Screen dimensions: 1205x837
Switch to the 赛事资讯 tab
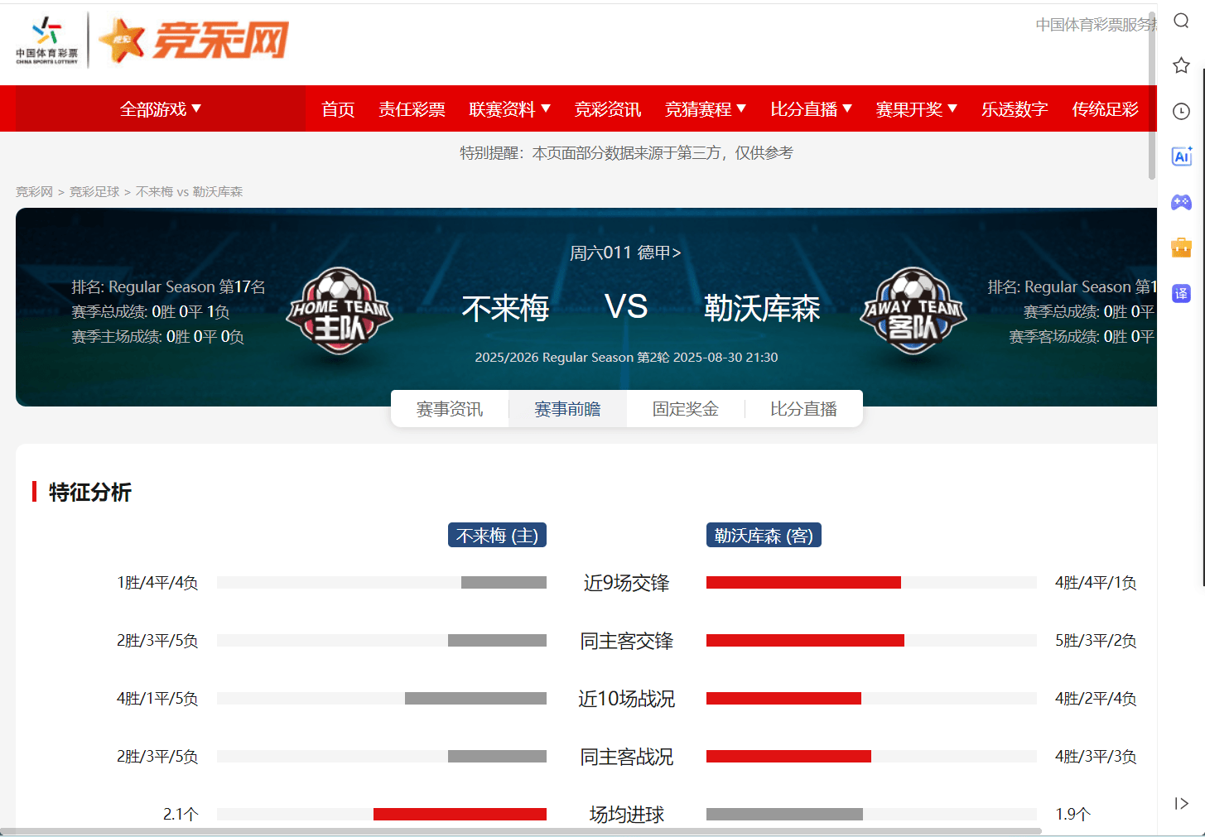(x=450, y=409)
